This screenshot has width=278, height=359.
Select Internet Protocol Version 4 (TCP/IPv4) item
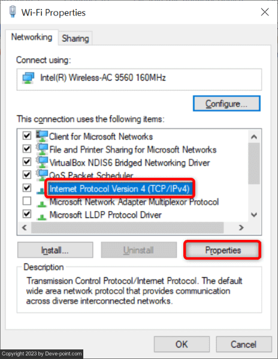pyautogui.click(x=119, y=189)
